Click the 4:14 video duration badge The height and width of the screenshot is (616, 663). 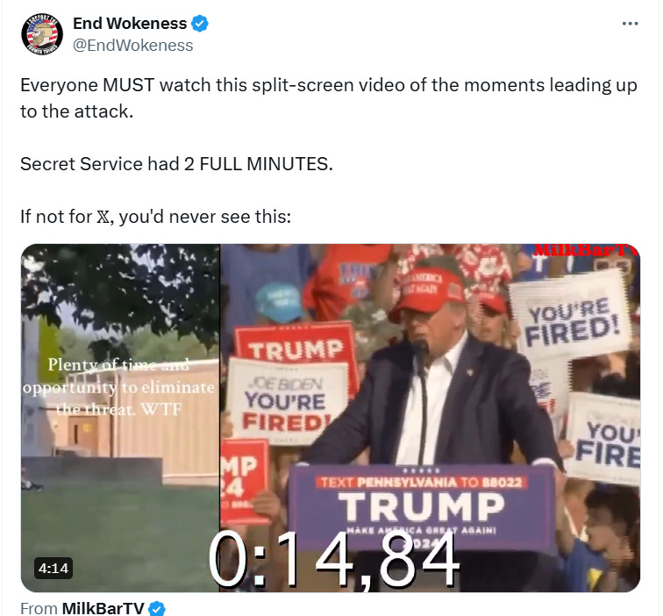click(53, 569)
